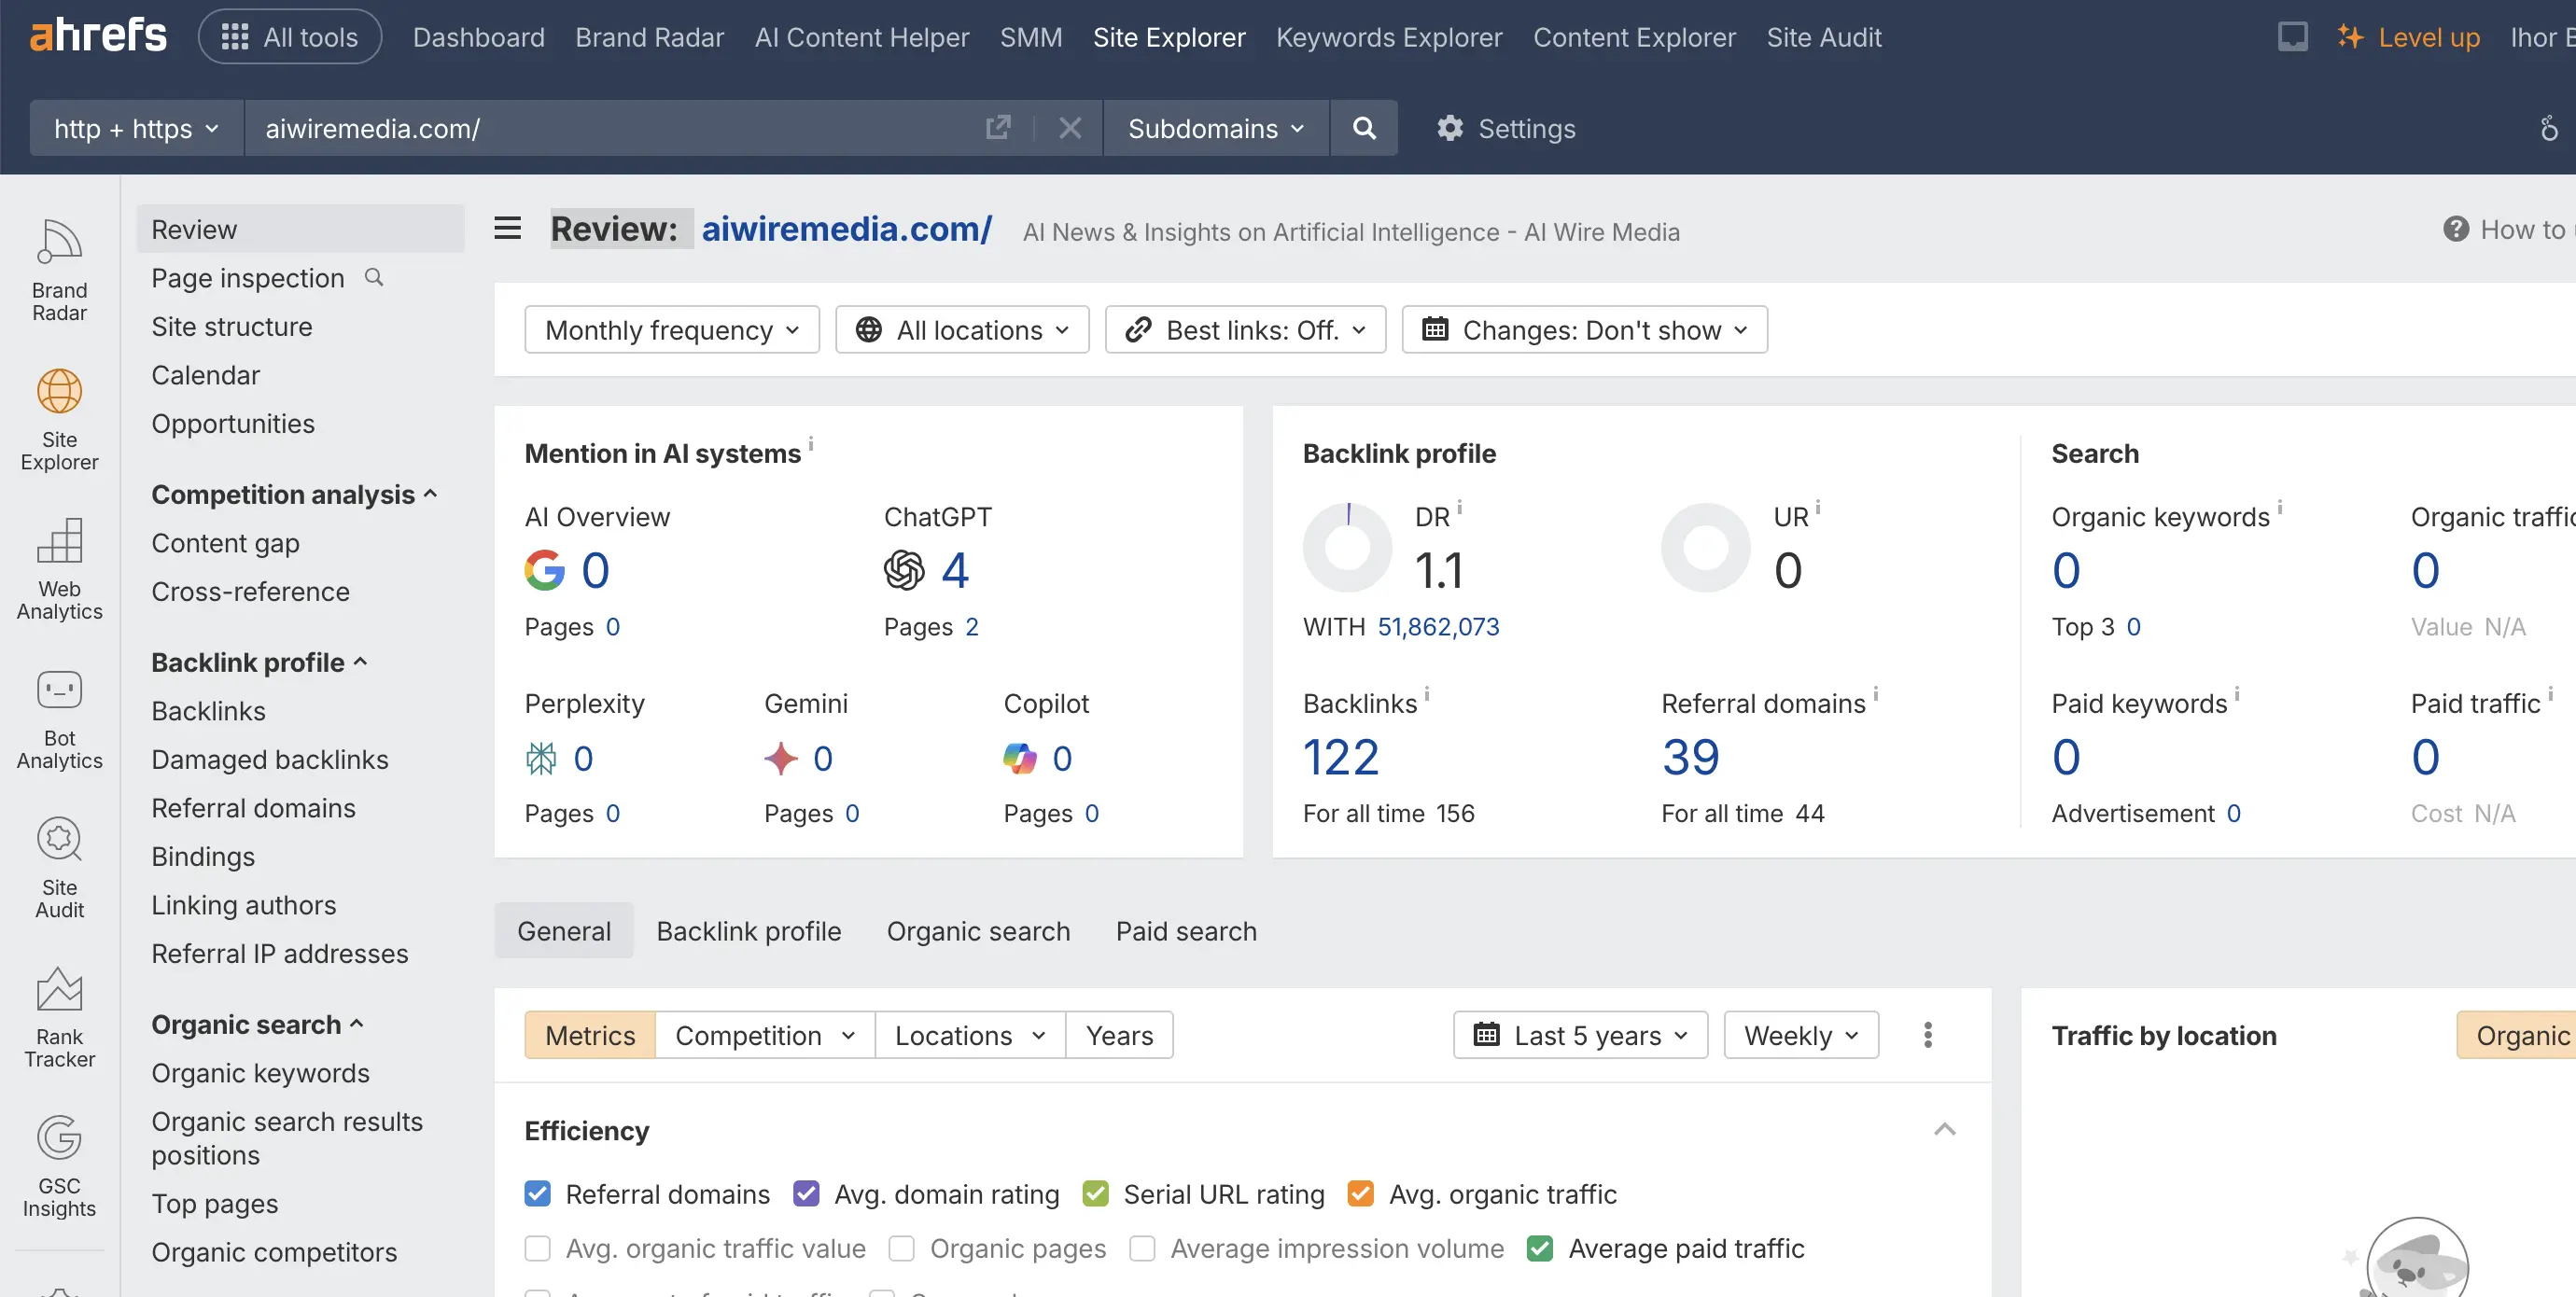2576x1297 pixels.
Task: Disable the Serial URL rating checkbox
Action: [1095, 1193]
